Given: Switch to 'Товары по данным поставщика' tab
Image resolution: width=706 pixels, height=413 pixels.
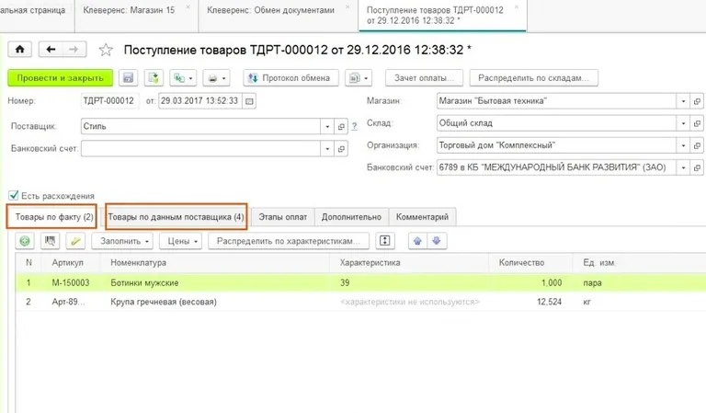Looking at the screenshot, I should pos(176,217).
